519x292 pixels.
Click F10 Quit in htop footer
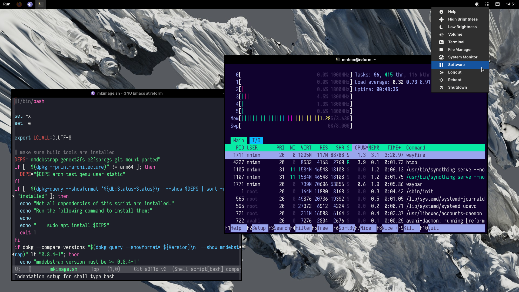point(433,228)
